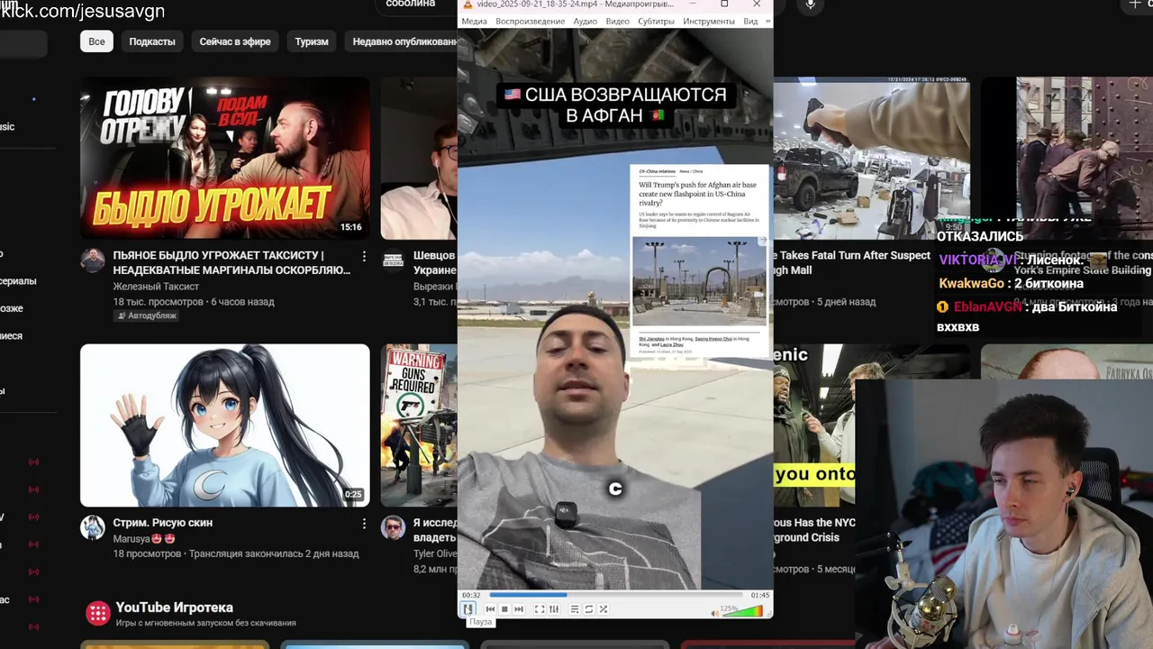Open VLC Медиа menu
The width and height of the screenshot is (1153, 649).
474,22
